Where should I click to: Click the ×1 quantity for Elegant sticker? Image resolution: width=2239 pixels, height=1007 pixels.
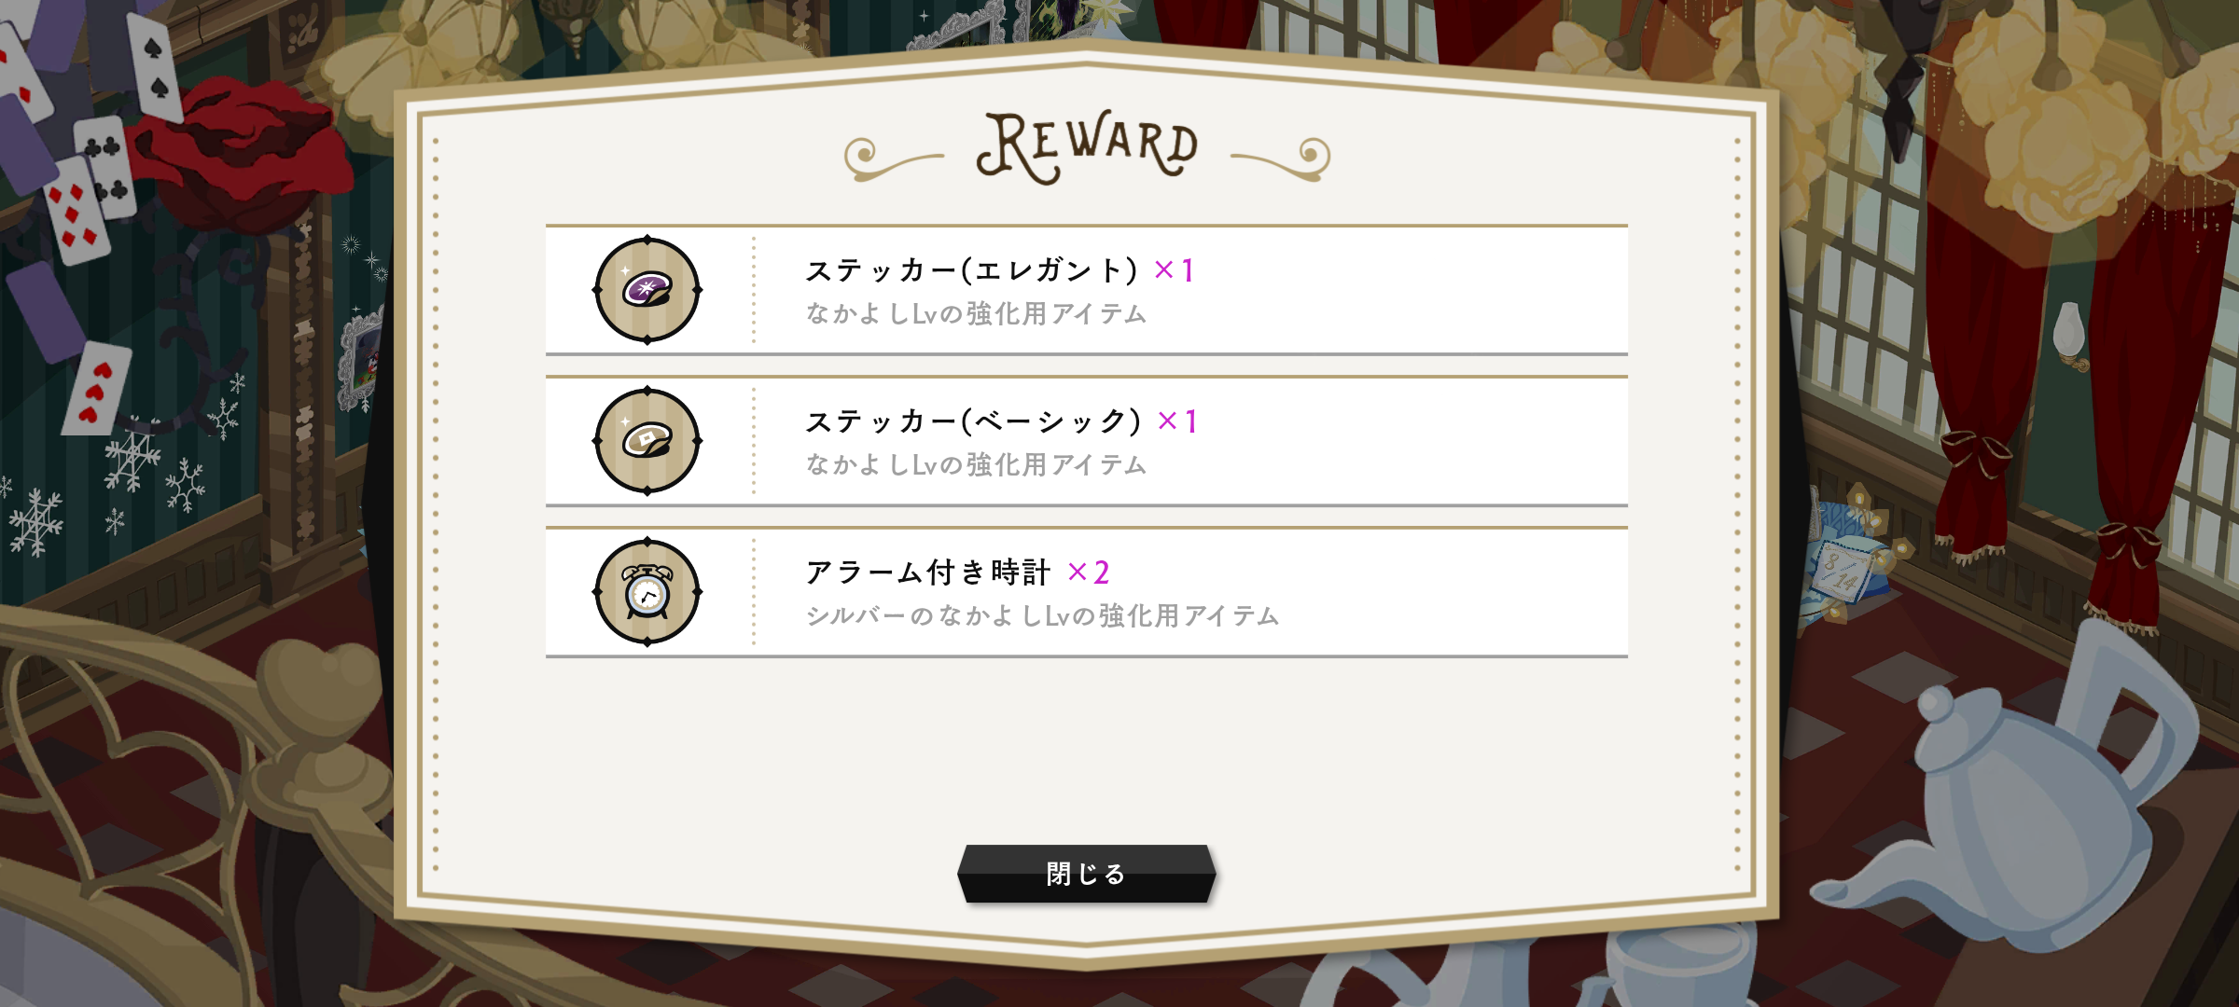[1175, 270]
